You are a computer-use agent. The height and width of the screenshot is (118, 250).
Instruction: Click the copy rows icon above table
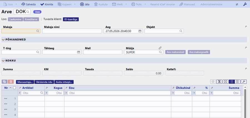coord(4,82)
